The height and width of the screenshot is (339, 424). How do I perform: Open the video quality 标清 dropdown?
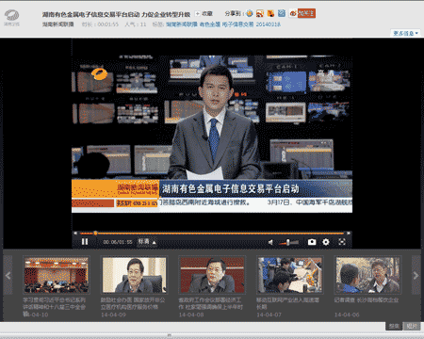147,242
